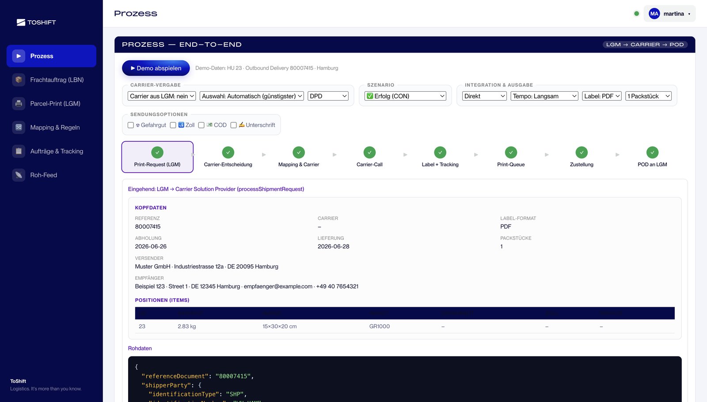Screen dimensions: 707x402
Task: Open Aufträge & Tracking in the sidebar
Action: 51,151
